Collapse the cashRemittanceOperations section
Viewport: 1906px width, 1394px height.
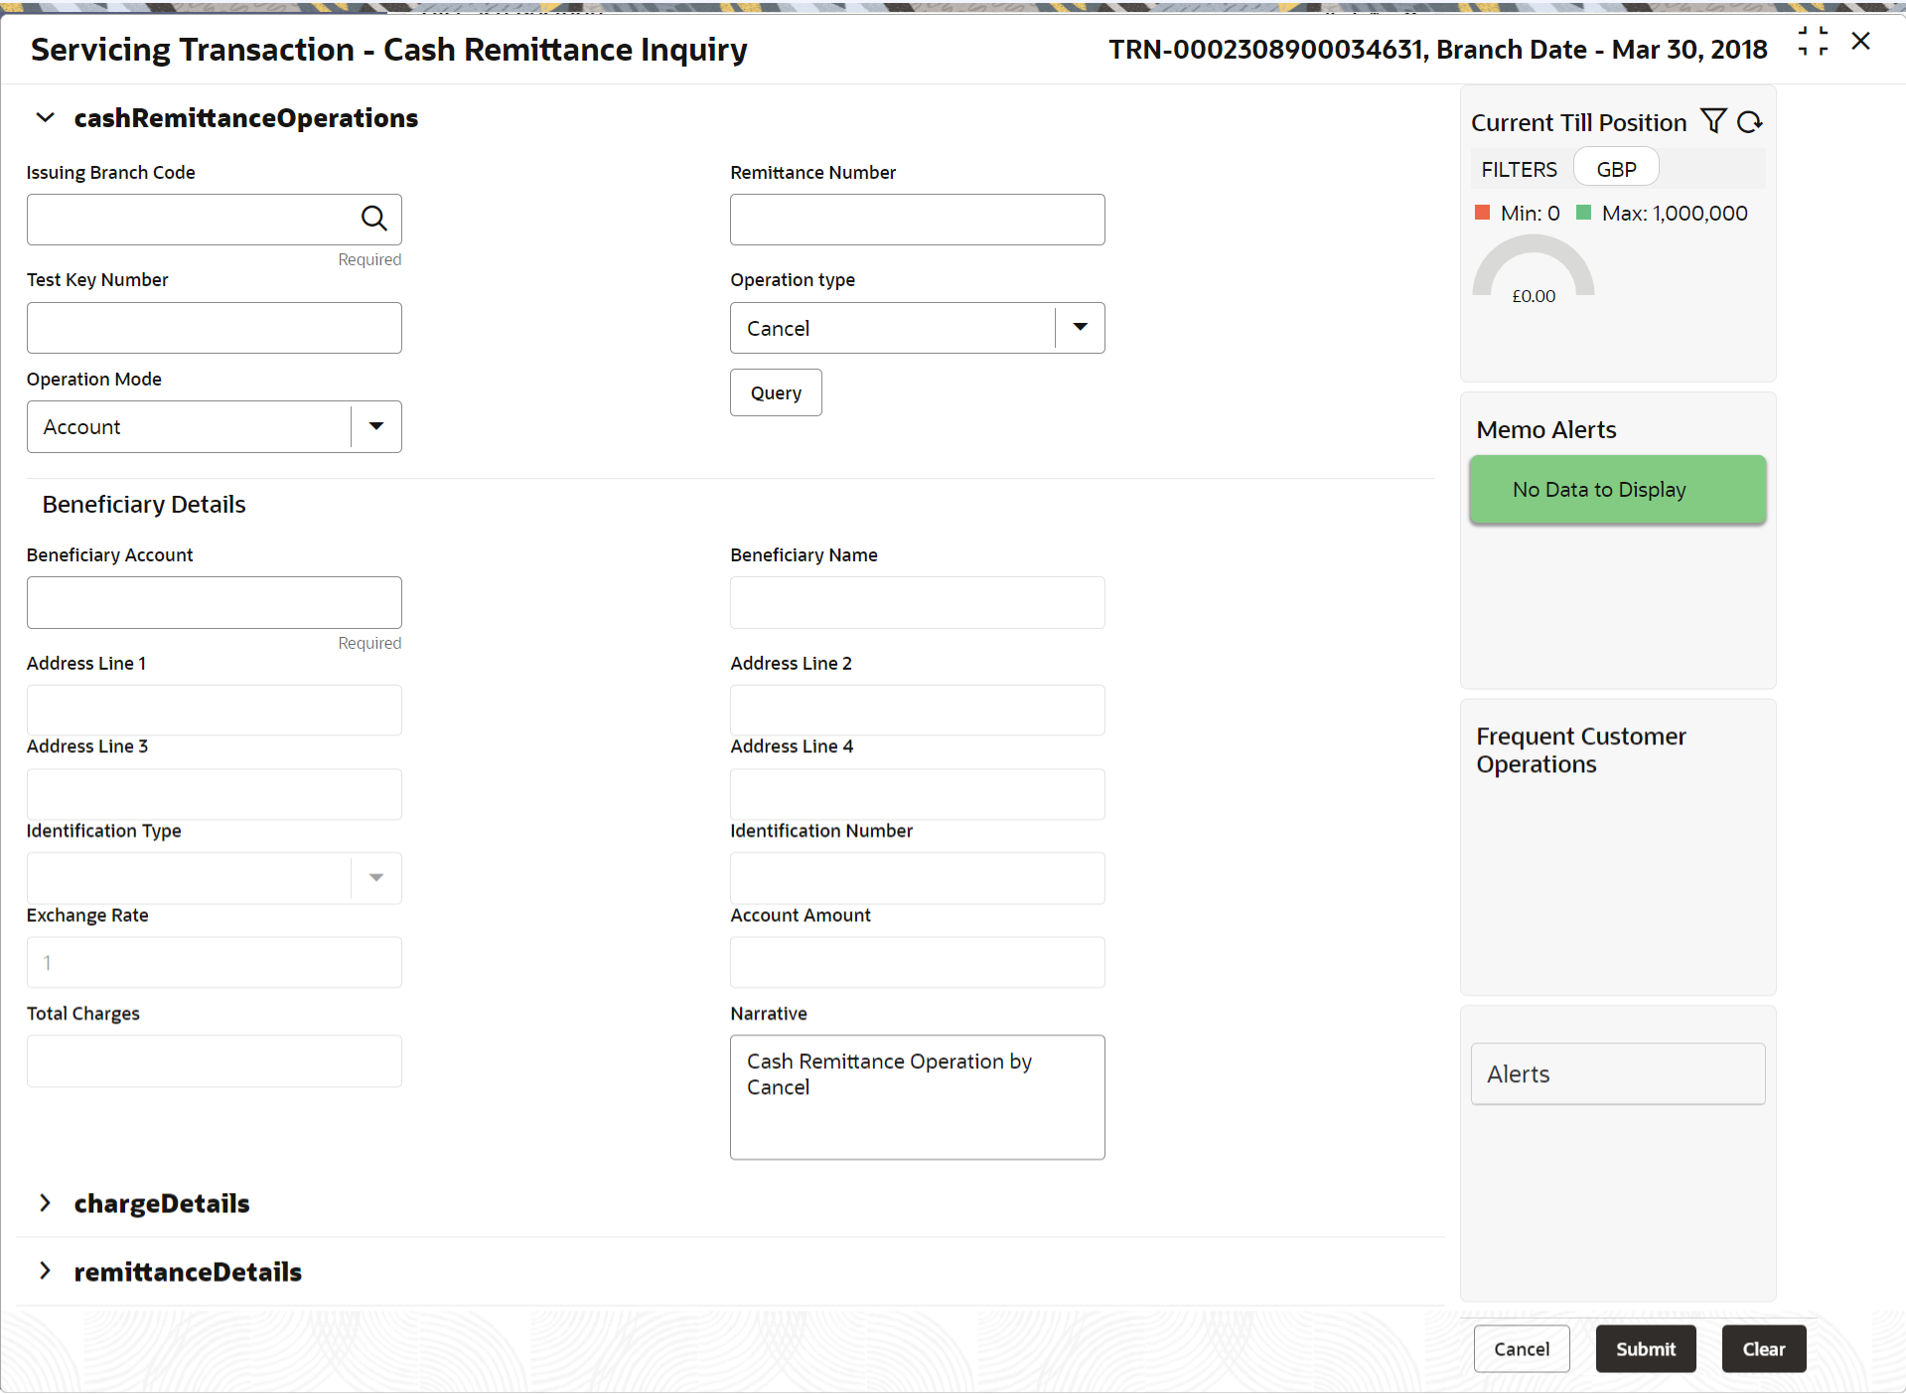(45, 118)
